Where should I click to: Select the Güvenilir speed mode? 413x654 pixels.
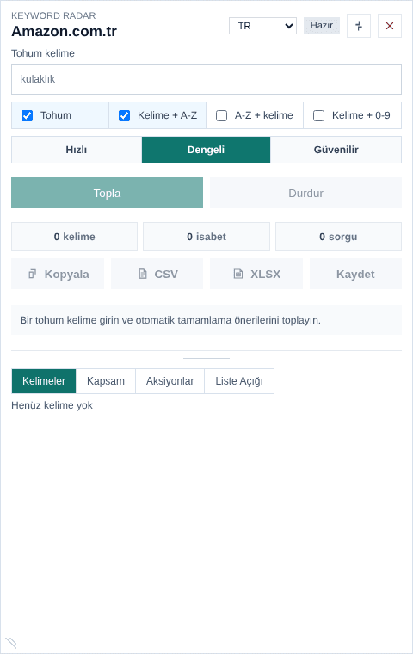336,150
